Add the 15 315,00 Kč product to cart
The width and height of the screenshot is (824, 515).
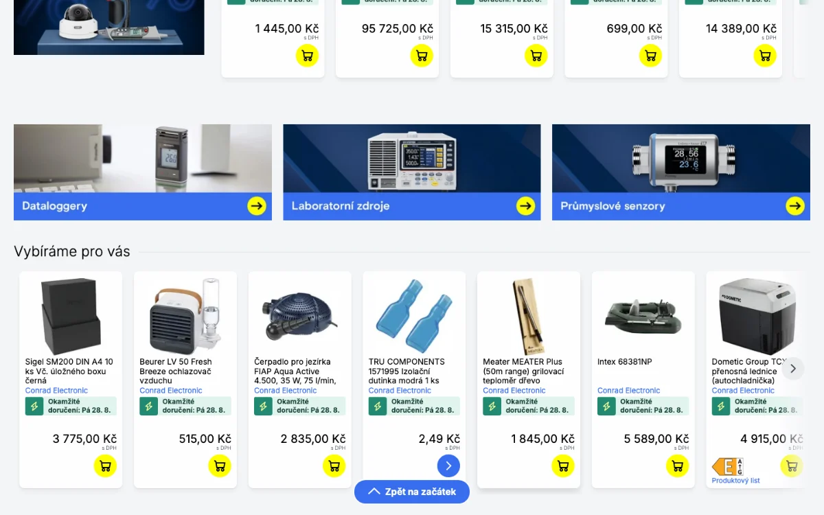pyautogui.click(x=536, y=56)
